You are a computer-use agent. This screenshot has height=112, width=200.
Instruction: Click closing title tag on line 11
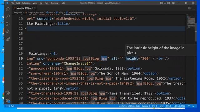[62, 24]
